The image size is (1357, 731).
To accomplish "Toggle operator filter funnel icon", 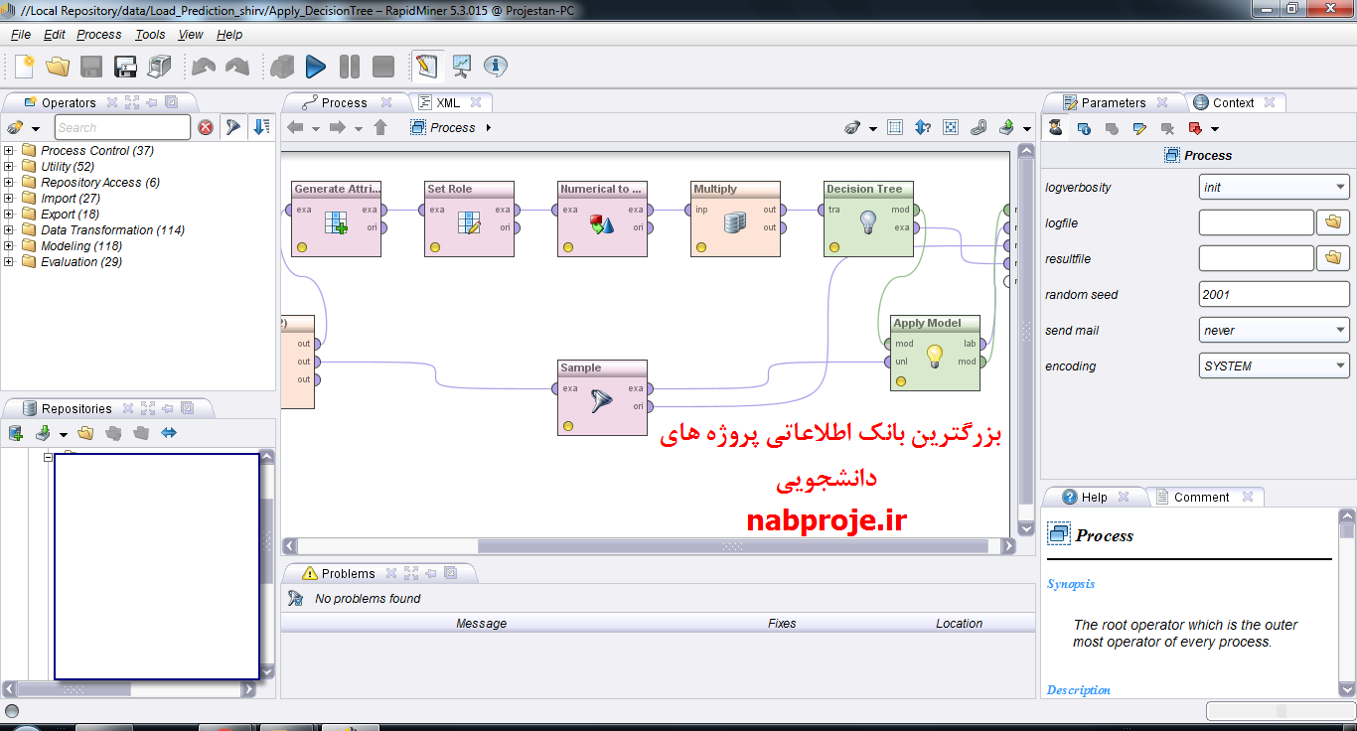I will coord(232,127).
